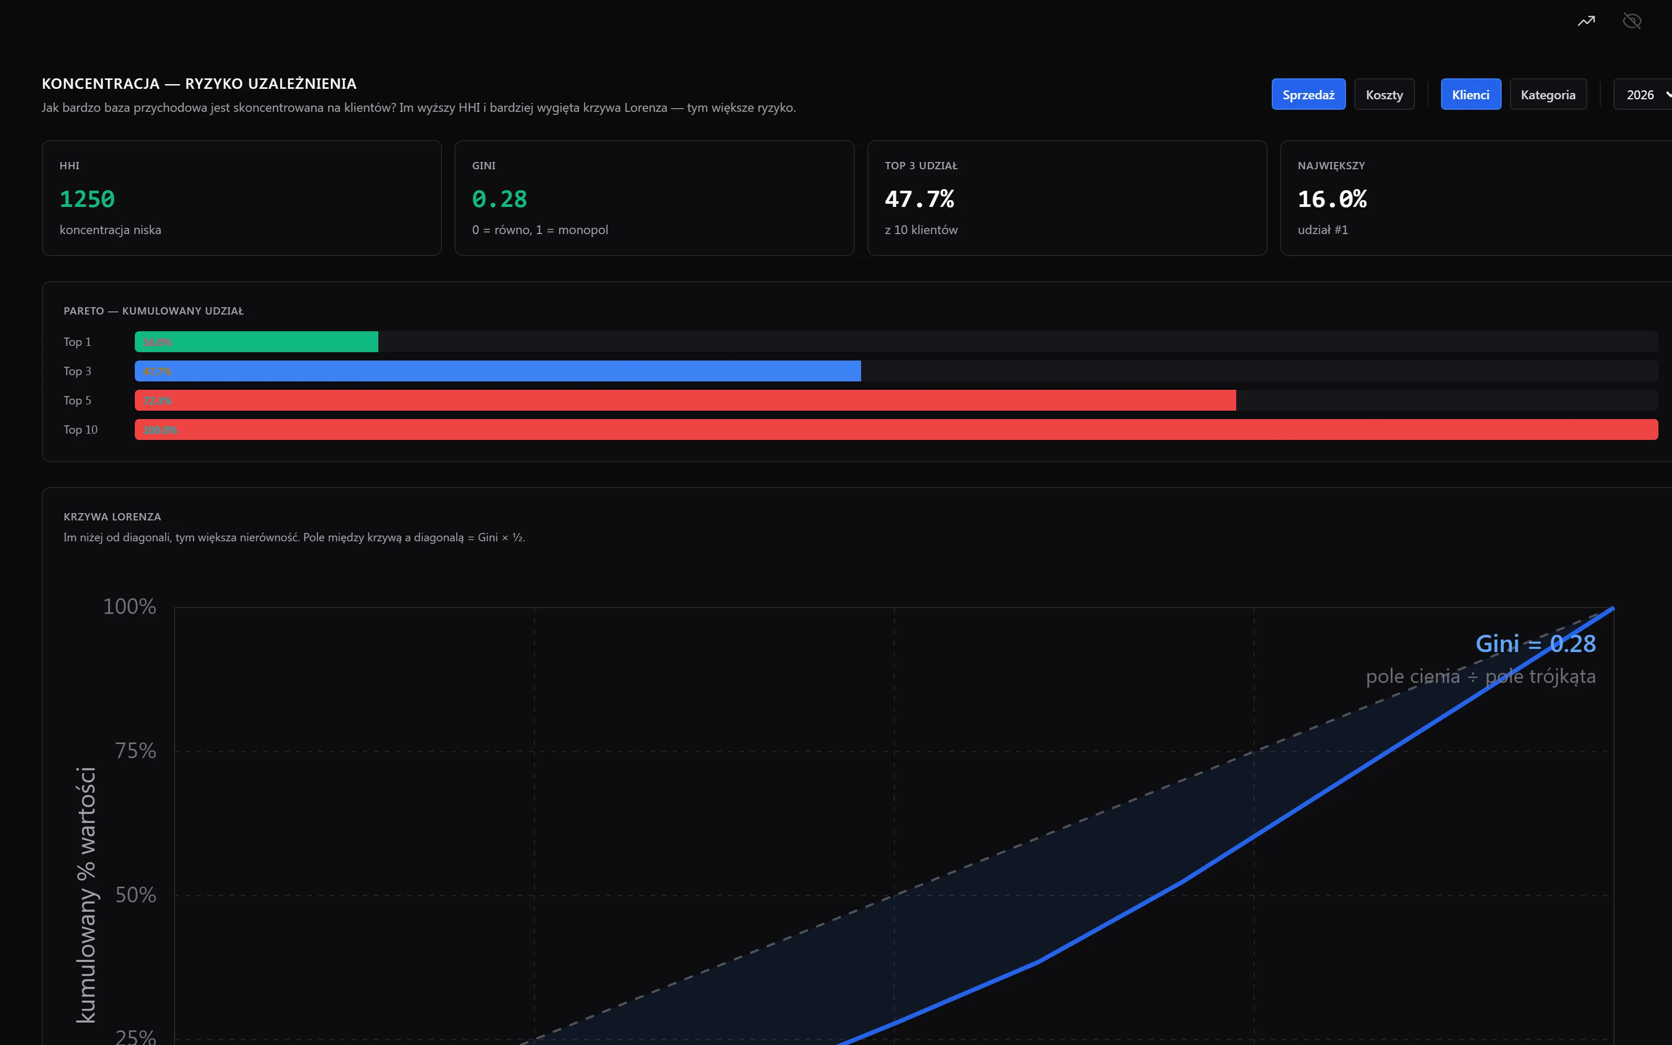Viewport: 1672px width, 1045px height.
Task: Click the red Top 5 Pareto bar
Action: (x=686, y=400)
